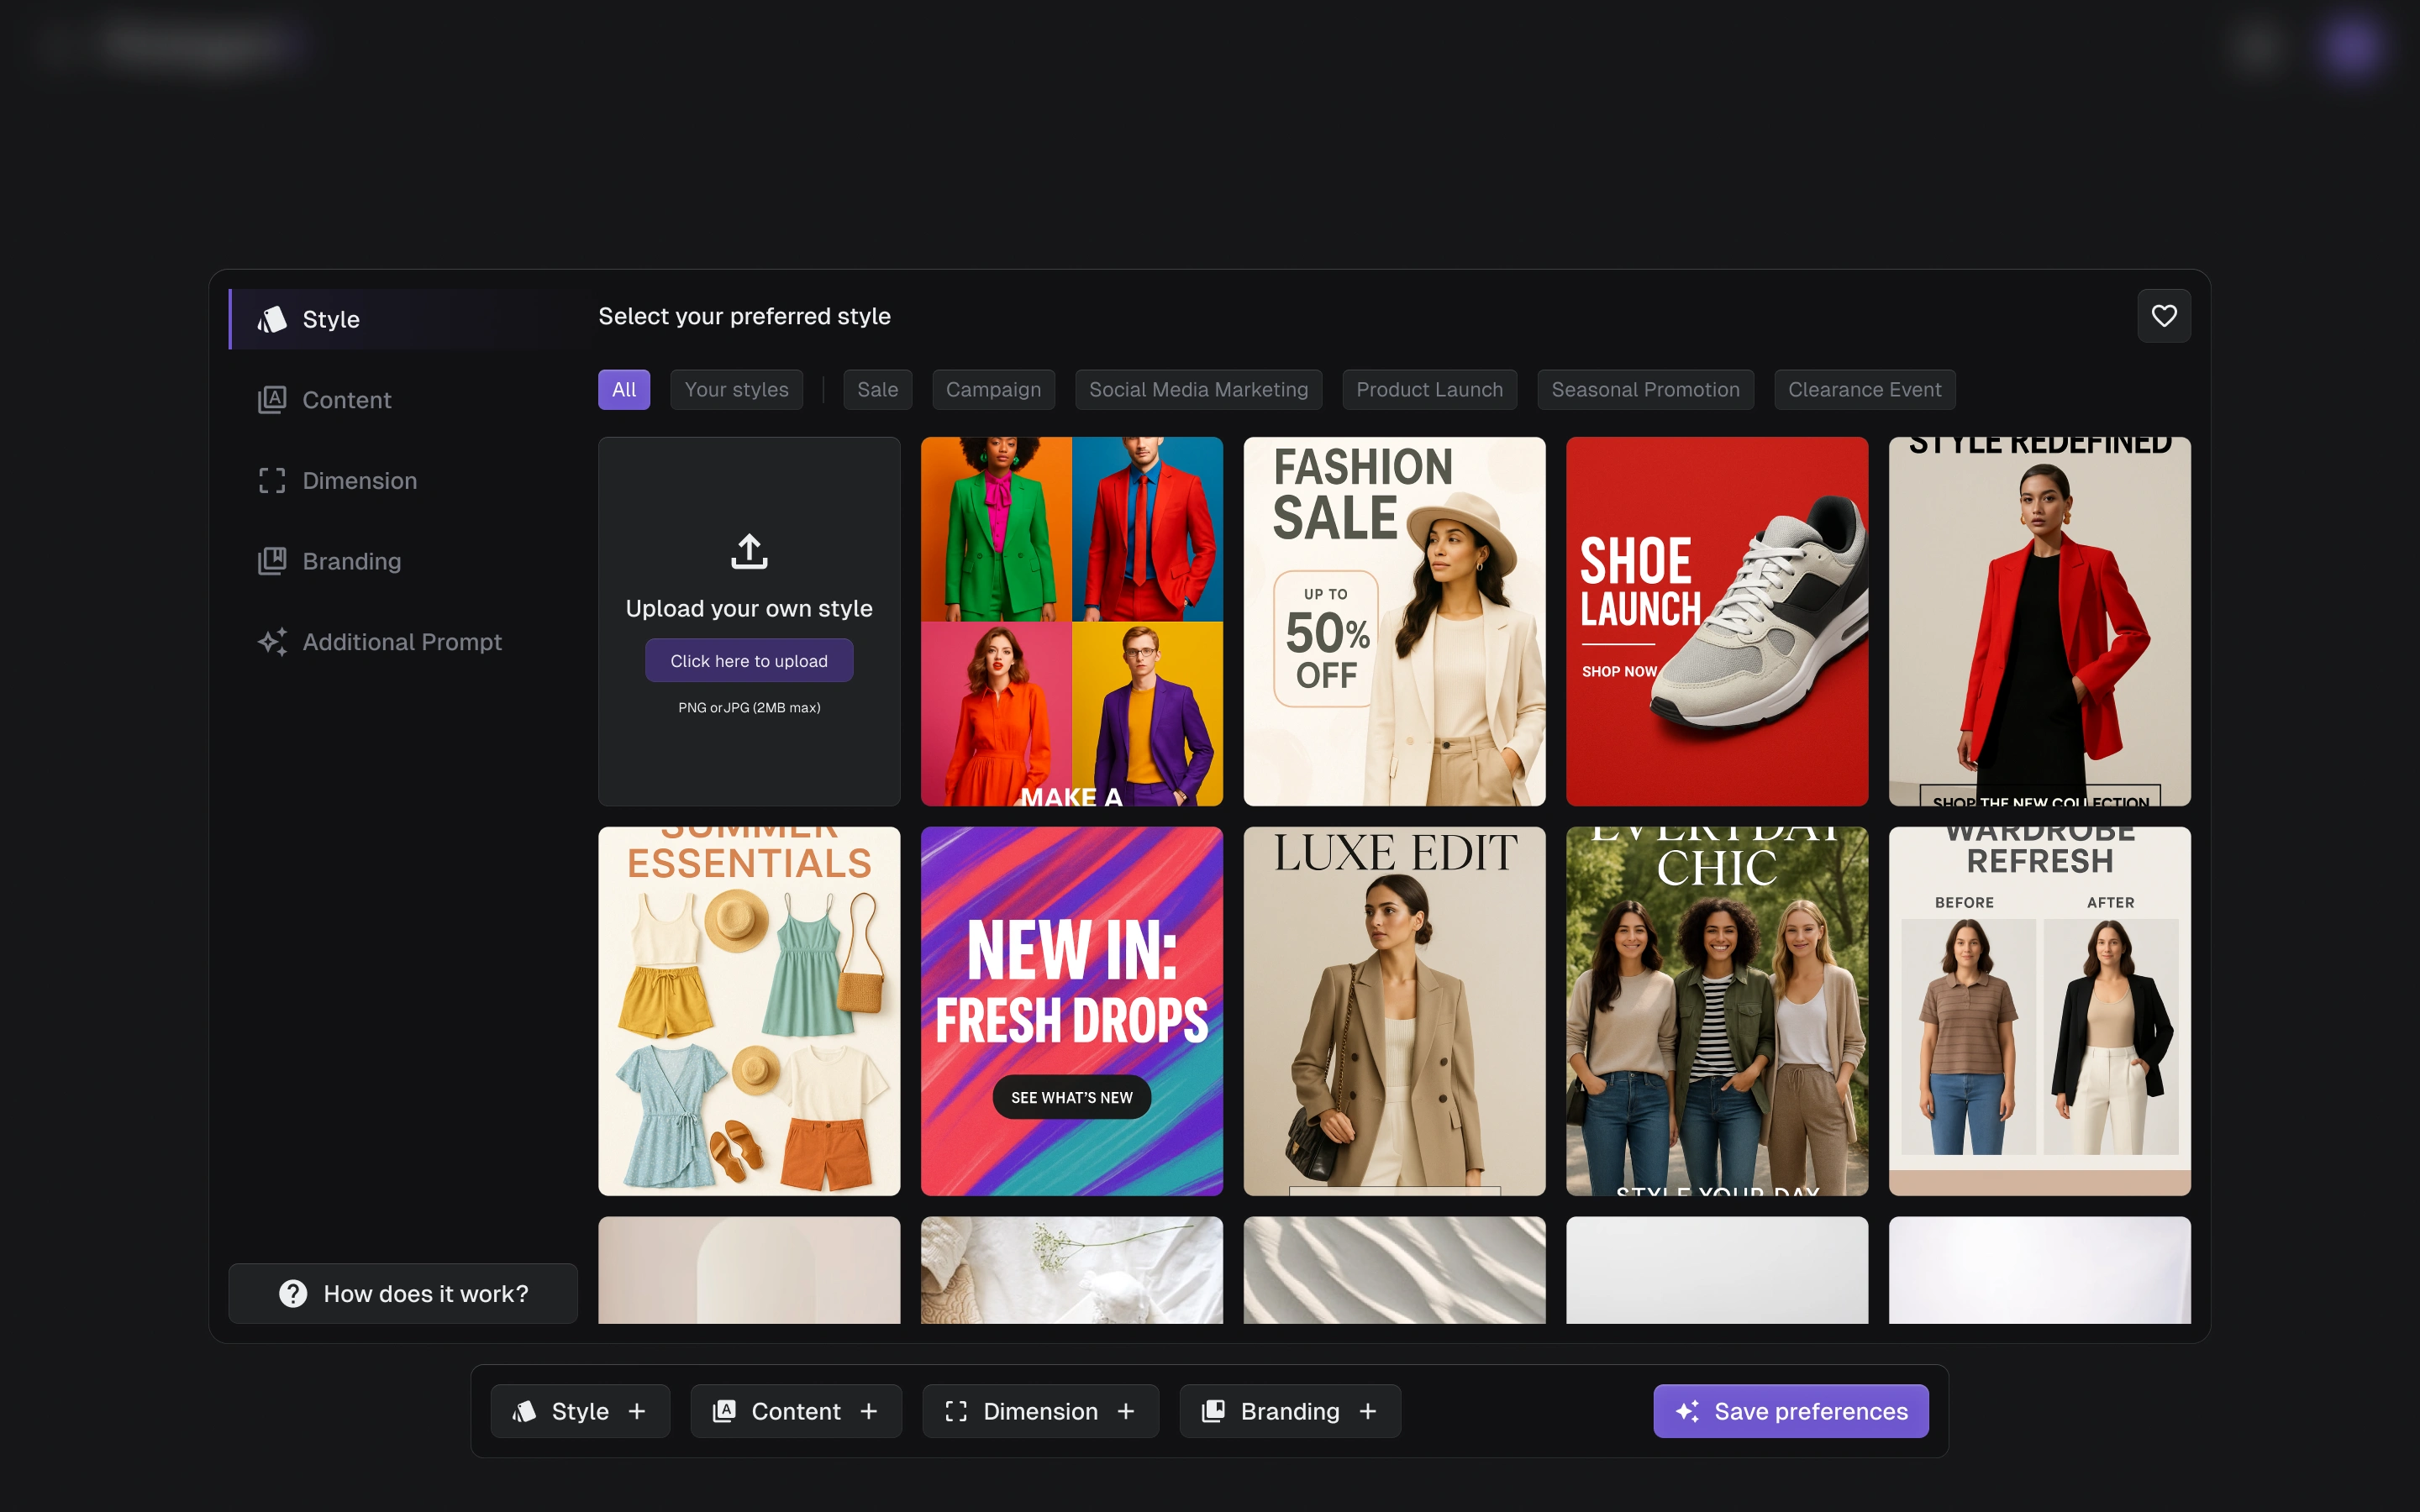Click the Content sidebar icon
Image resolution: width=2420 pixels, height=1512 pixels.
click(272, 400)
